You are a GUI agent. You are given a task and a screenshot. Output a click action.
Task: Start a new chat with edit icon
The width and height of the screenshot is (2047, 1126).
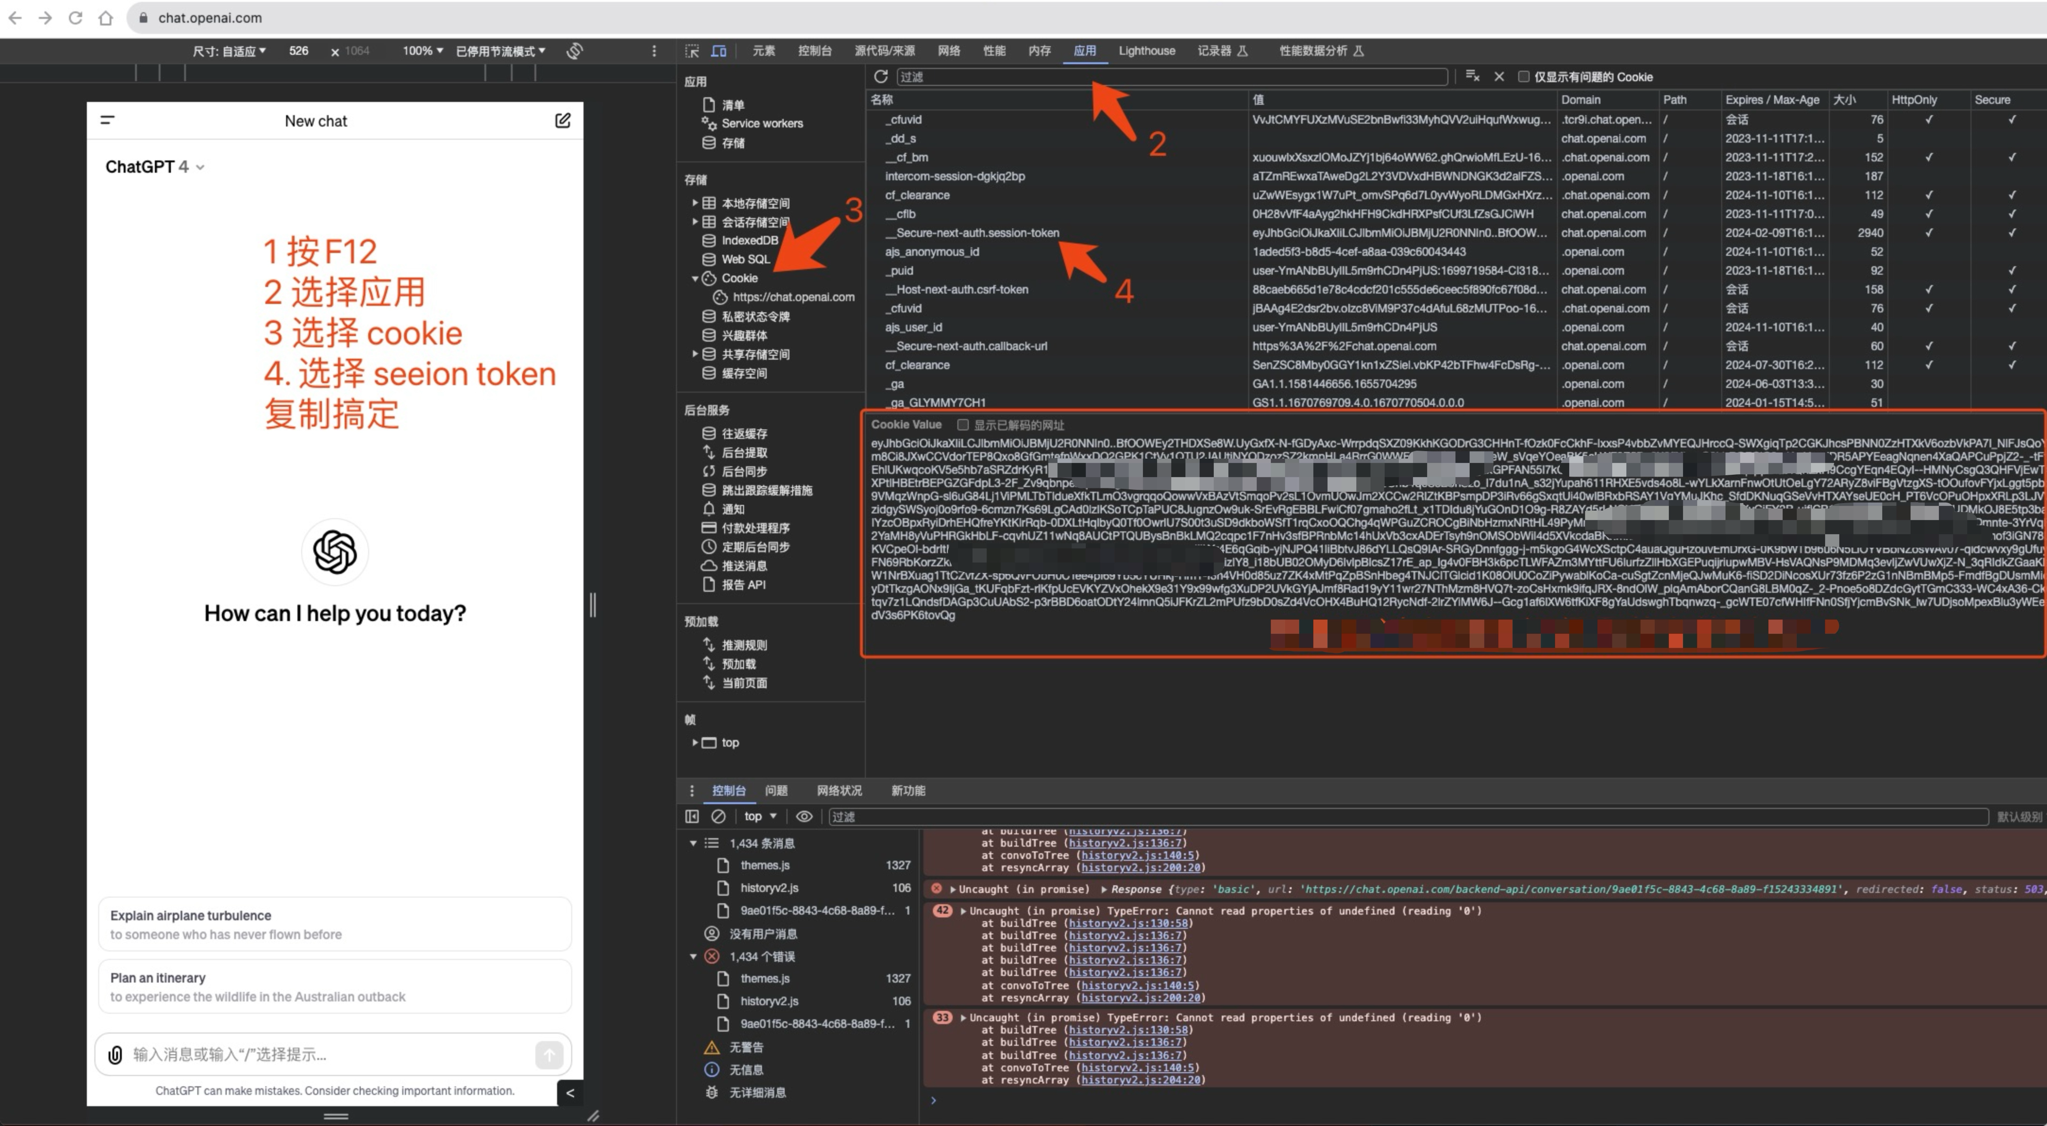click(563, 121)
